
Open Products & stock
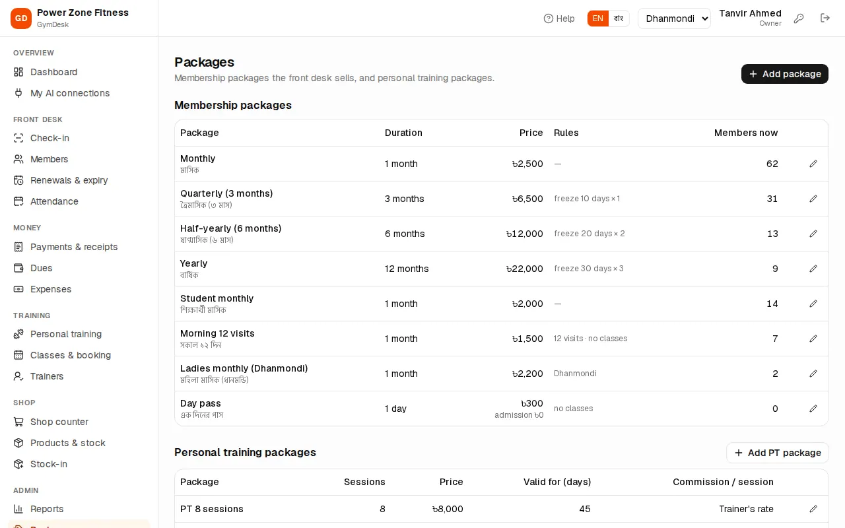tap(79, 443)
